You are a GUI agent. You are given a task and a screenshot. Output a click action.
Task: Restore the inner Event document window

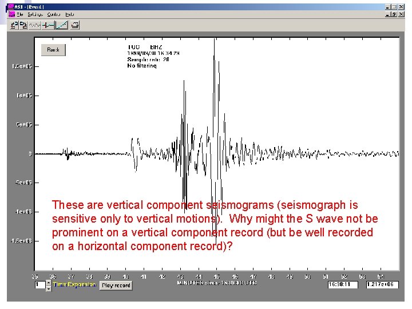point(394,14)
